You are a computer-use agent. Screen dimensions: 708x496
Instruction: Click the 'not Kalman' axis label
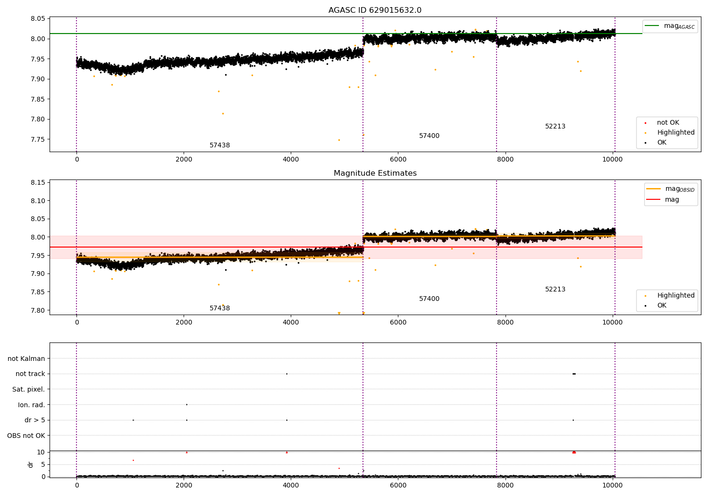click(26, 359)
